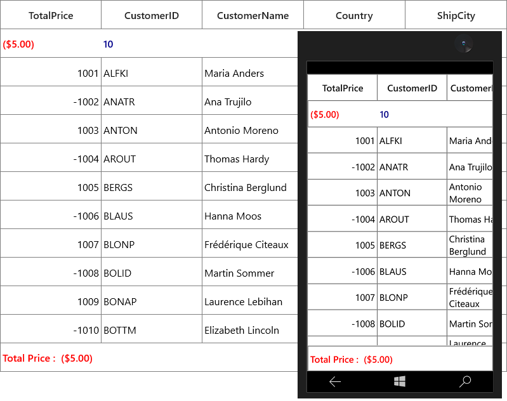Click the 1009 price cell
This screenshot has height=401, width=507.
click(51, 300)
